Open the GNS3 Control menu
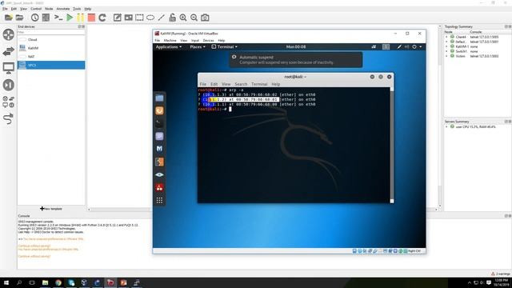 (x=36, y=9)
